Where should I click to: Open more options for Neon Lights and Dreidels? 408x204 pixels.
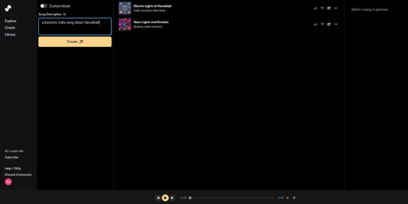tap(335, 24)
